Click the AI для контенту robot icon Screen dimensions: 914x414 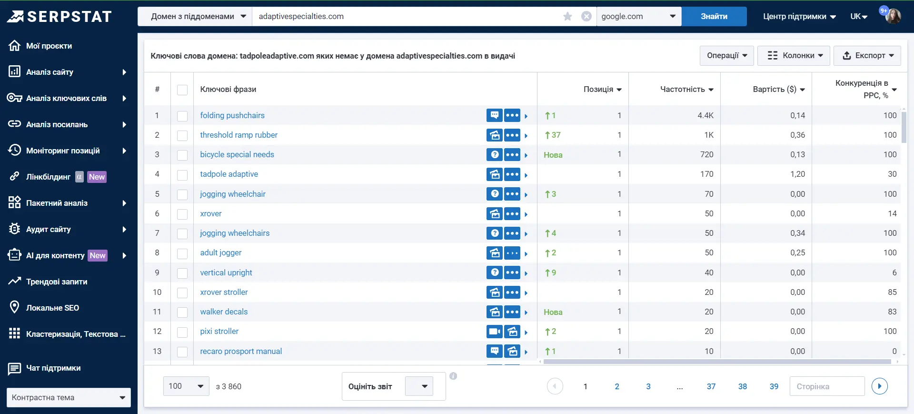pyautogui.click(x=14, y=255)
